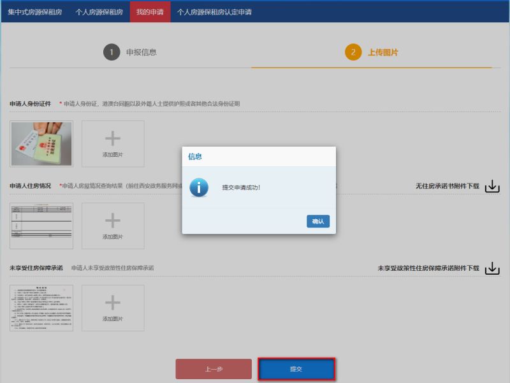
Task: Download the 无住房承诺书 attachment icon
Action: [x=492, y=186]
